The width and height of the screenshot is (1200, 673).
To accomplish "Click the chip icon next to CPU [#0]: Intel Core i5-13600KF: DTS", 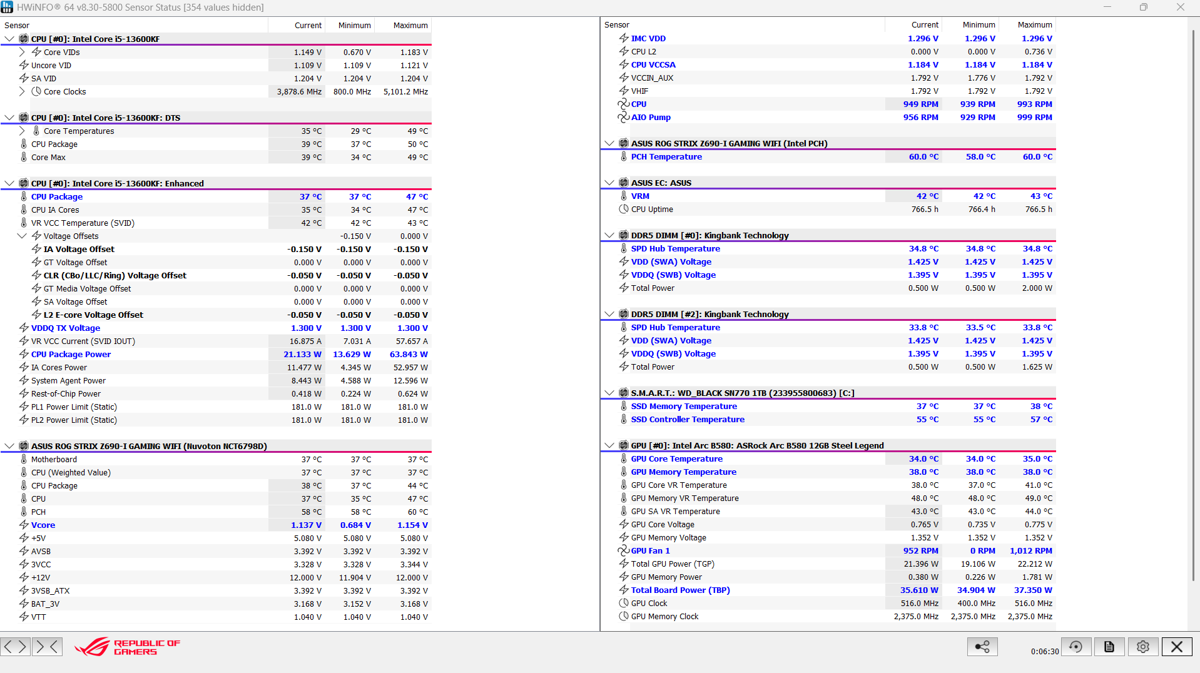I will pos(24,118).
